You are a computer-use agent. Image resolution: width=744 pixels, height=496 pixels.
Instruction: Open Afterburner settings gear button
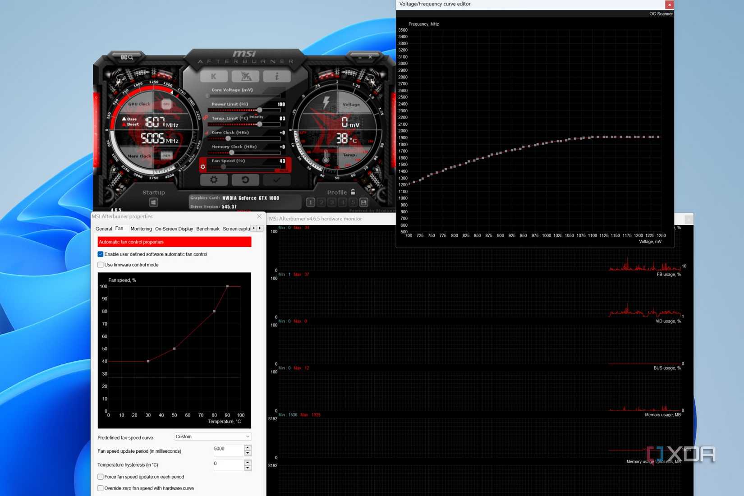214,180
